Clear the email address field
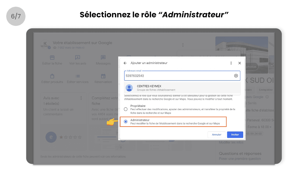308x172 pixels. (x=236, y=76)
